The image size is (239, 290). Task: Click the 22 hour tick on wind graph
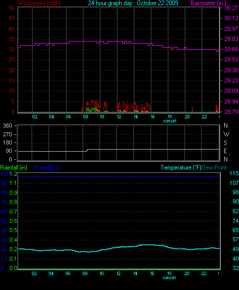point(204,117)
